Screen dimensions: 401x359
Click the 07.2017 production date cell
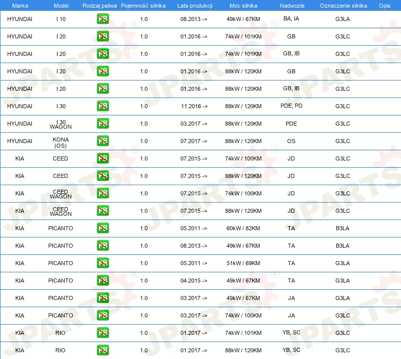pyautogui.click(x=194, y=141)
